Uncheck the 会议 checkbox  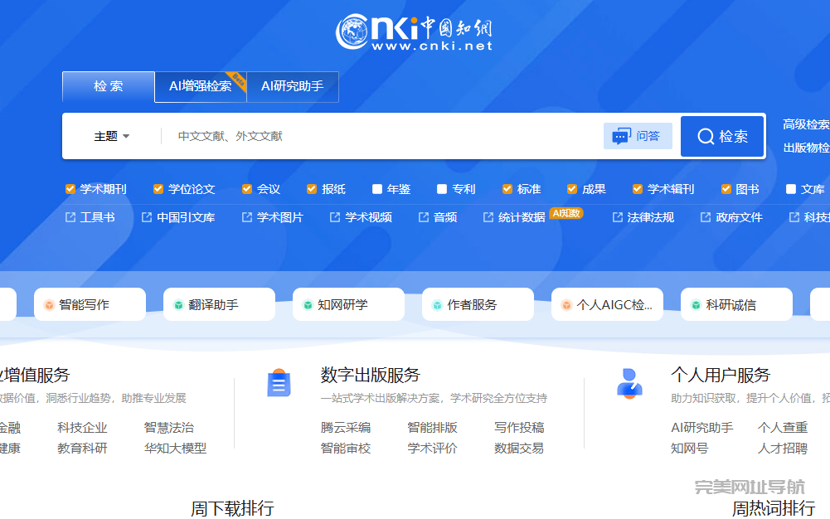coord(246,189)
